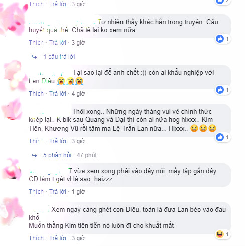The height and width of the screenshot is (246, 245).
Task: Expand '5 phản hồi' replies thread
Action: click(57, 155)
